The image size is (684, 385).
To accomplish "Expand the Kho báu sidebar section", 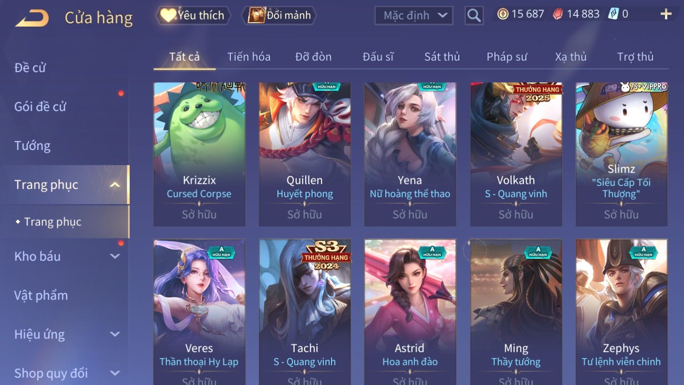I will click(x=115, y=256).
